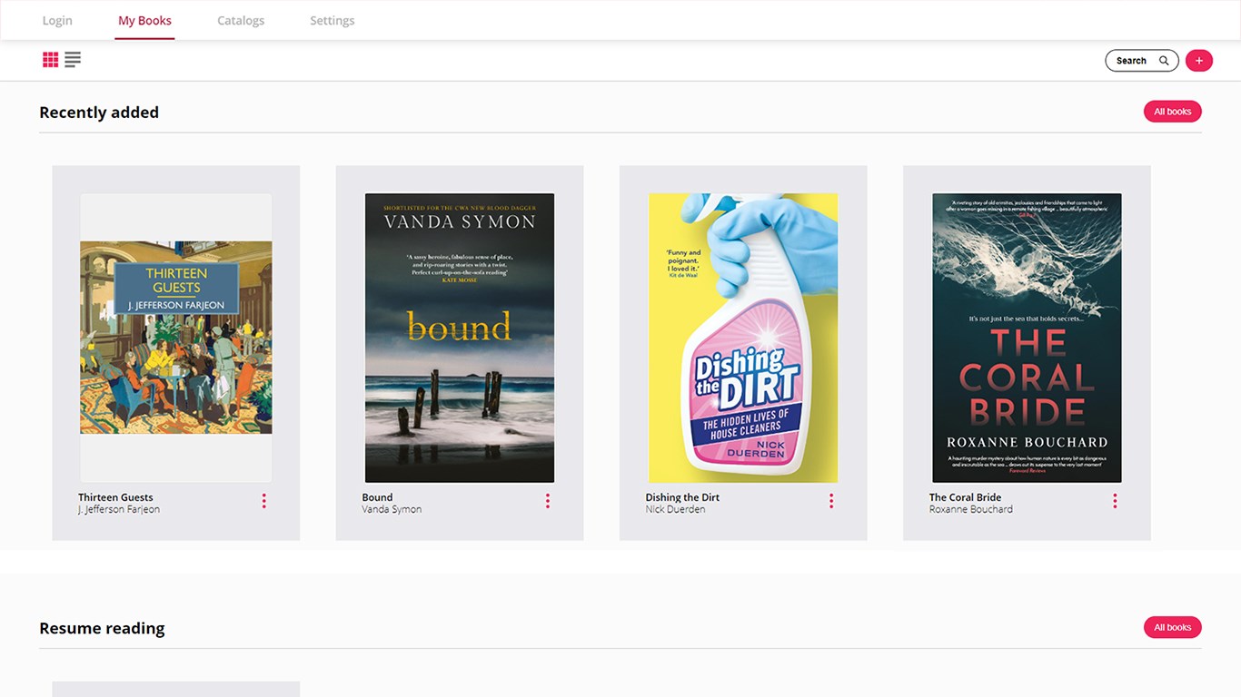The height and width of the screenshot is (697, 1241).
Task: Click the 'Resume reading' section heading
Action: click(102, 628)
